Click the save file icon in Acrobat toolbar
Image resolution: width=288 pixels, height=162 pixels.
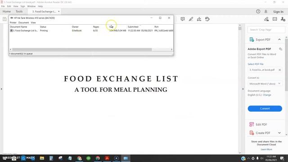pyautogui.click(x=4, y=19)
